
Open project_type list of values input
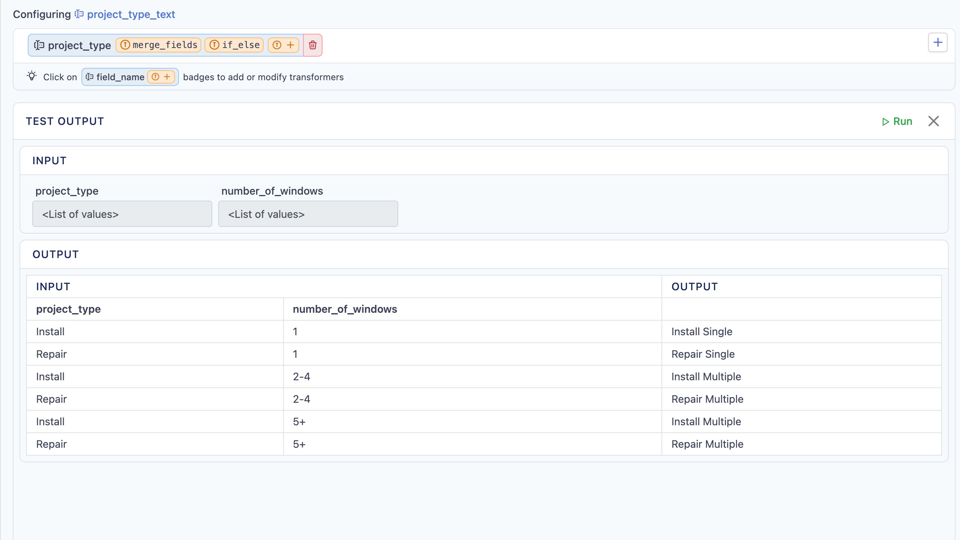122,214
